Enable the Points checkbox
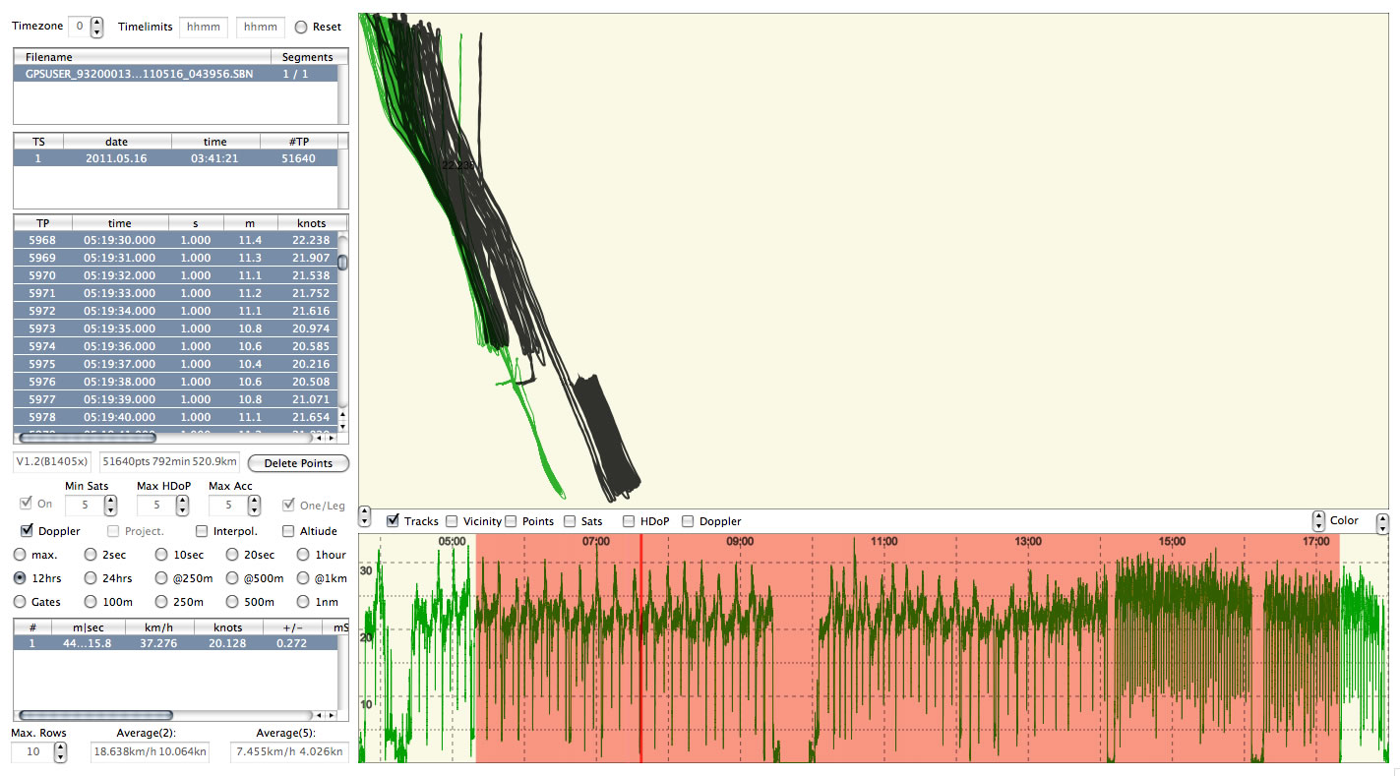This screenshot has height=776, width=1400. pos(511,520)
